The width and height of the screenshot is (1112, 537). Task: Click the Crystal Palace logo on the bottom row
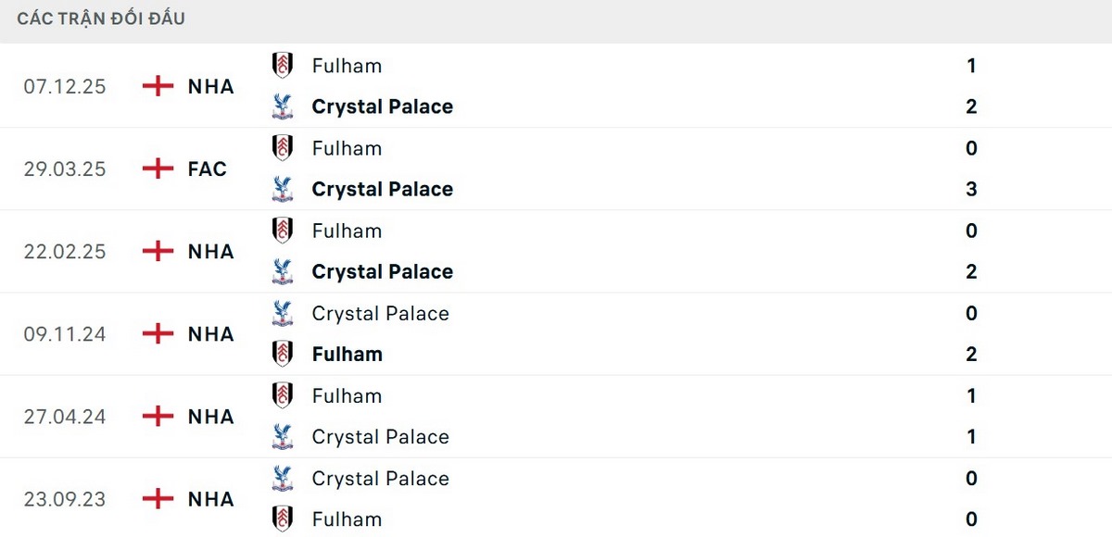(x=283, y=479)
